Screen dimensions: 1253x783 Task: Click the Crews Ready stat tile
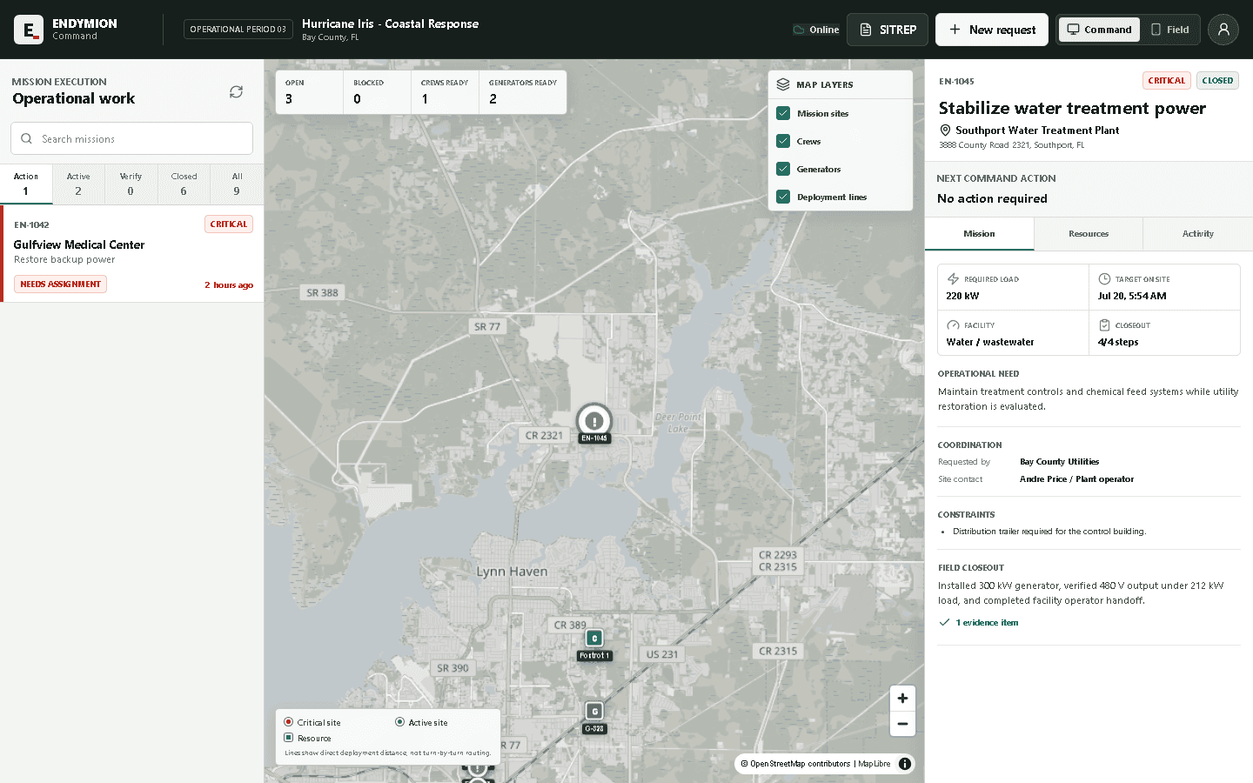[445, 92]
